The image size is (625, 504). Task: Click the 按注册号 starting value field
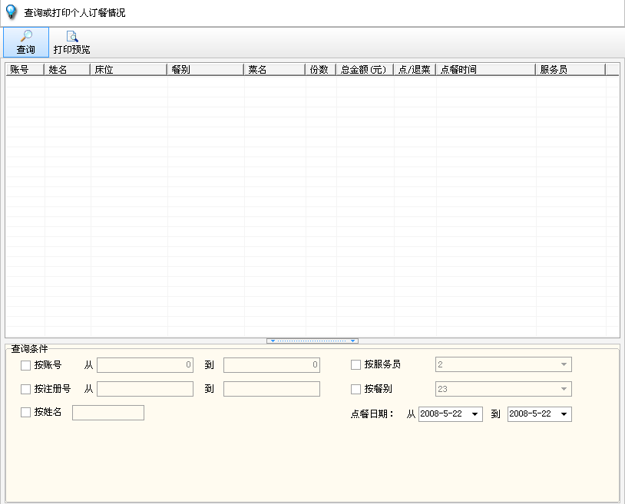[145, 389]
